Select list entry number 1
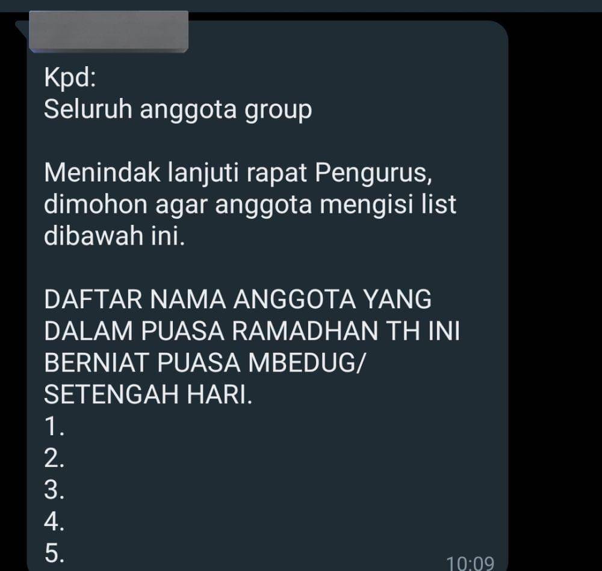This screenshot has height=571, width=602. point(54,427)
